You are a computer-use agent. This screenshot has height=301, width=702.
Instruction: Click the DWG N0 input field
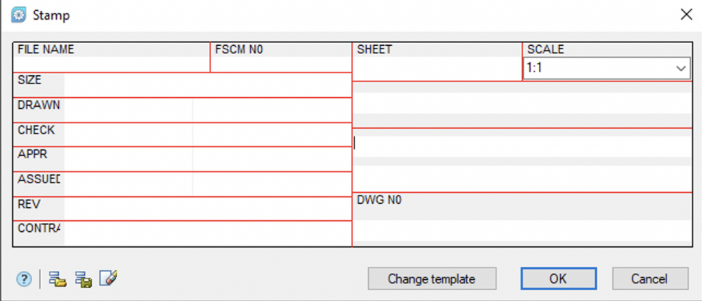tap(521, 231)
